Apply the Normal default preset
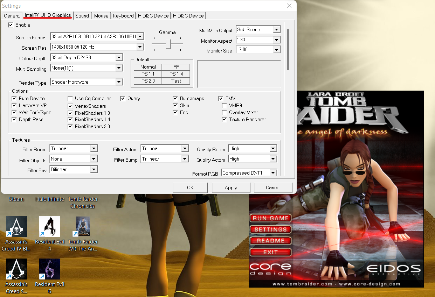Screen dimensions: 435x297 [148, 67]
